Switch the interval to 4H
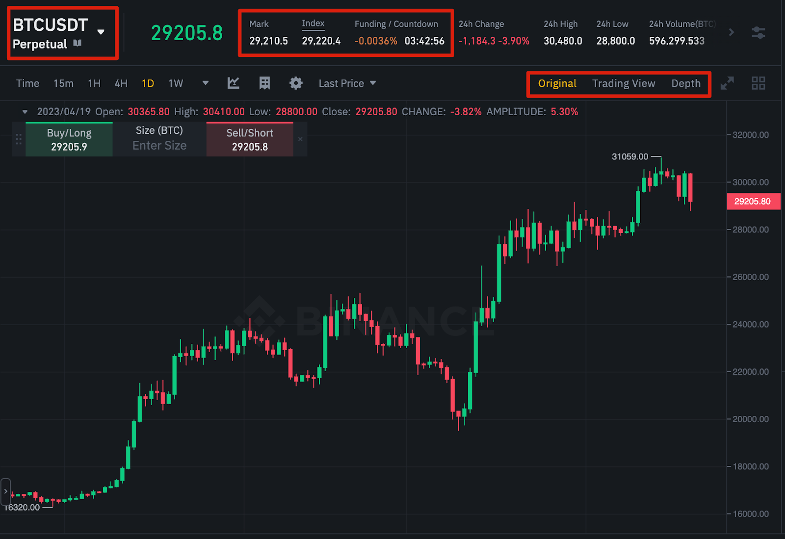The image size is (785, 539). (121, 83)
